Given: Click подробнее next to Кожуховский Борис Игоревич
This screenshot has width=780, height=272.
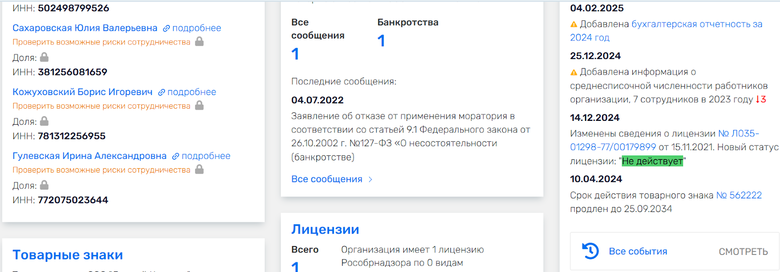Looking at the screenshot, I should click(x=192, y=92).
